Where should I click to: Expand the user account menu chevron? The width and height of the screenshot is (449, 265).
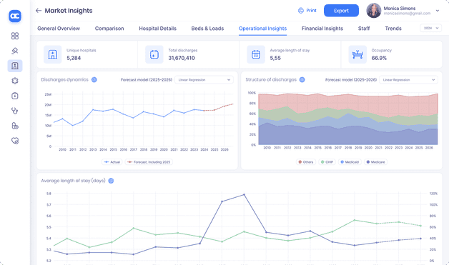(438, 11)
